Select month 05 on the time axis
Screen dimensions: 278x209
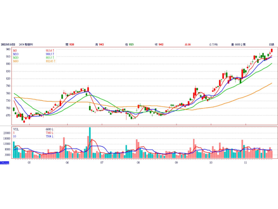coord(29,163)
